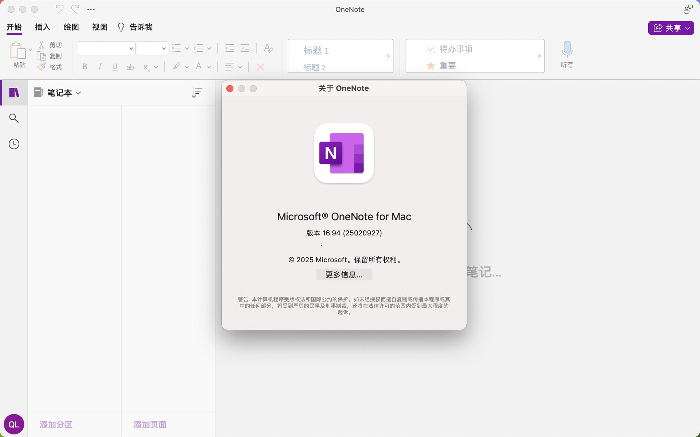
Task: Click the Format painter brush 格式
Action: click(42, 67)
